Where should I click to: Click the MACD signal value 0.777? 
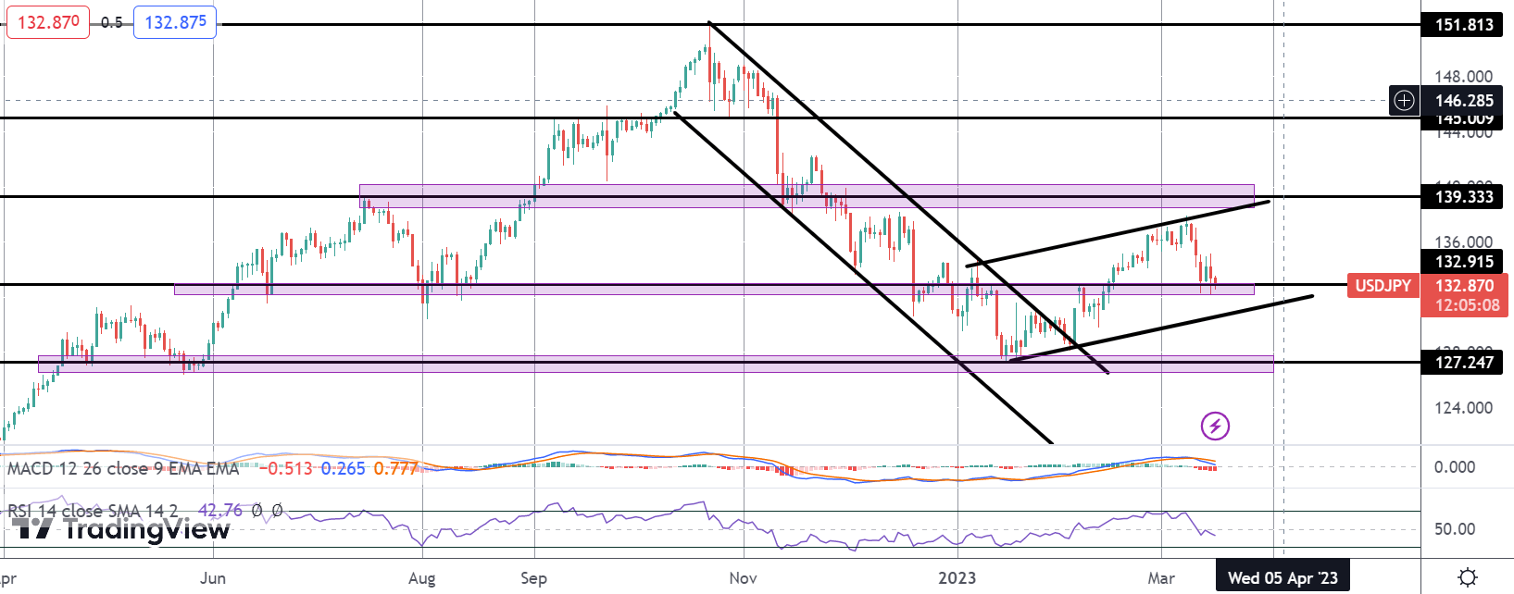coord(396,468)
